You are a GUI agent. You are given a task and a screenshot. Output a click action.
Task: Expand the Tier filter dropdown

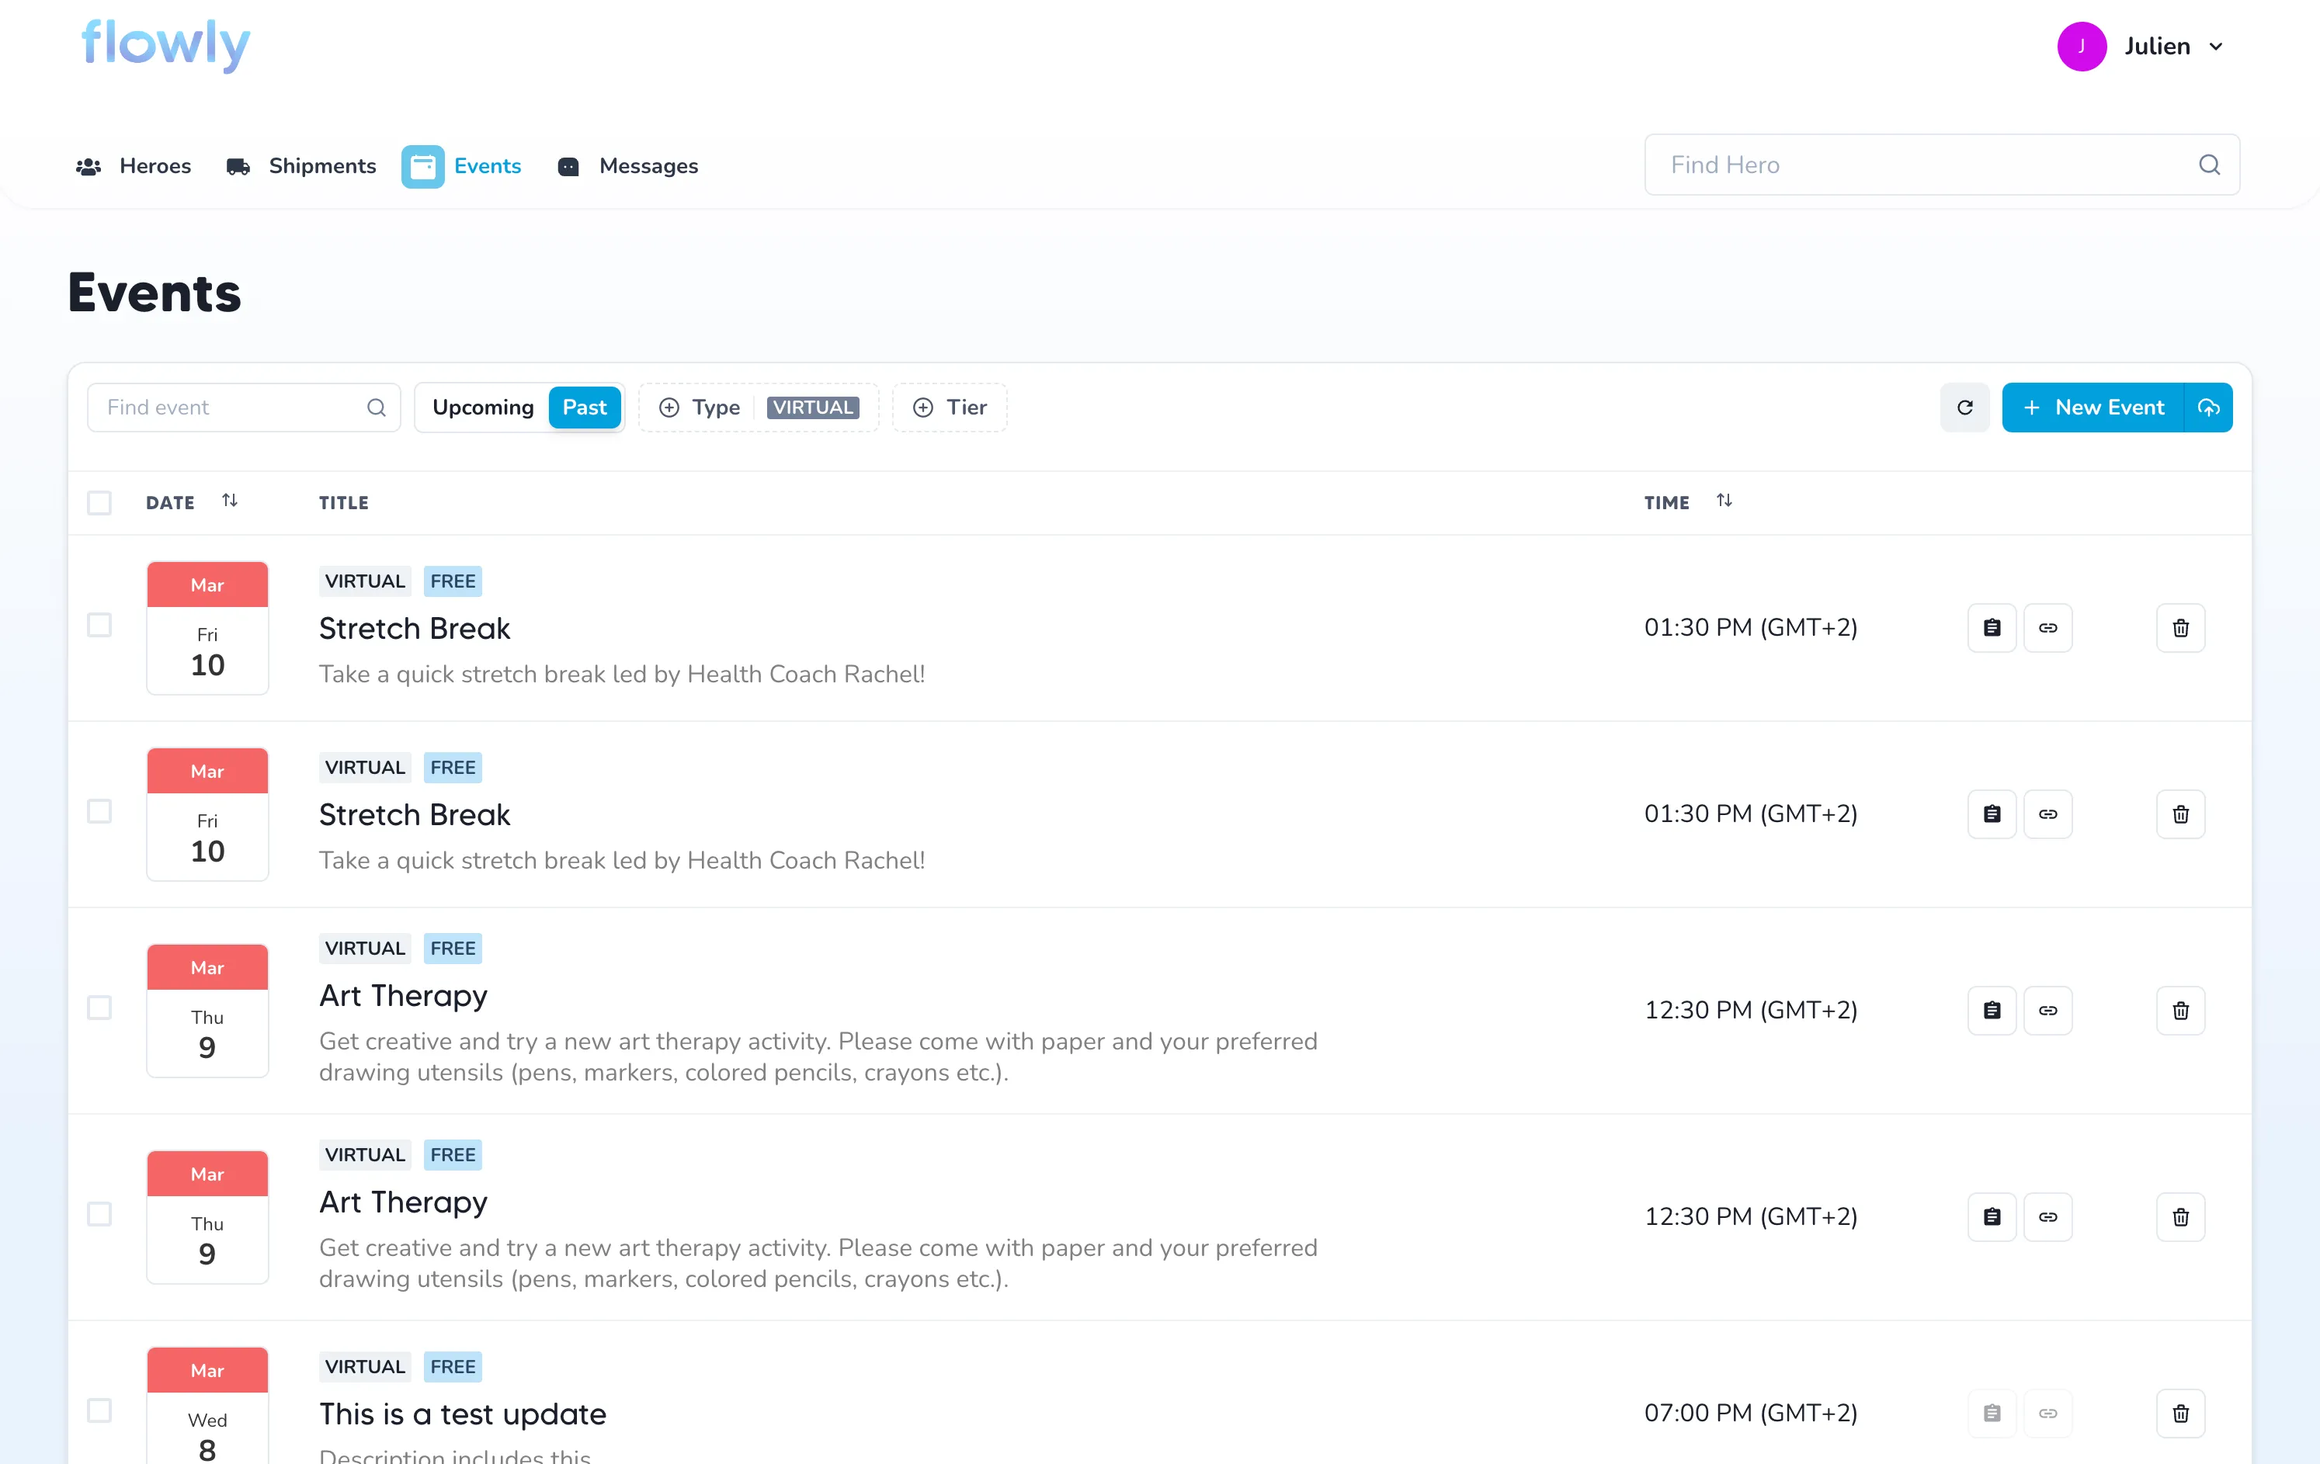coord(950,407)
